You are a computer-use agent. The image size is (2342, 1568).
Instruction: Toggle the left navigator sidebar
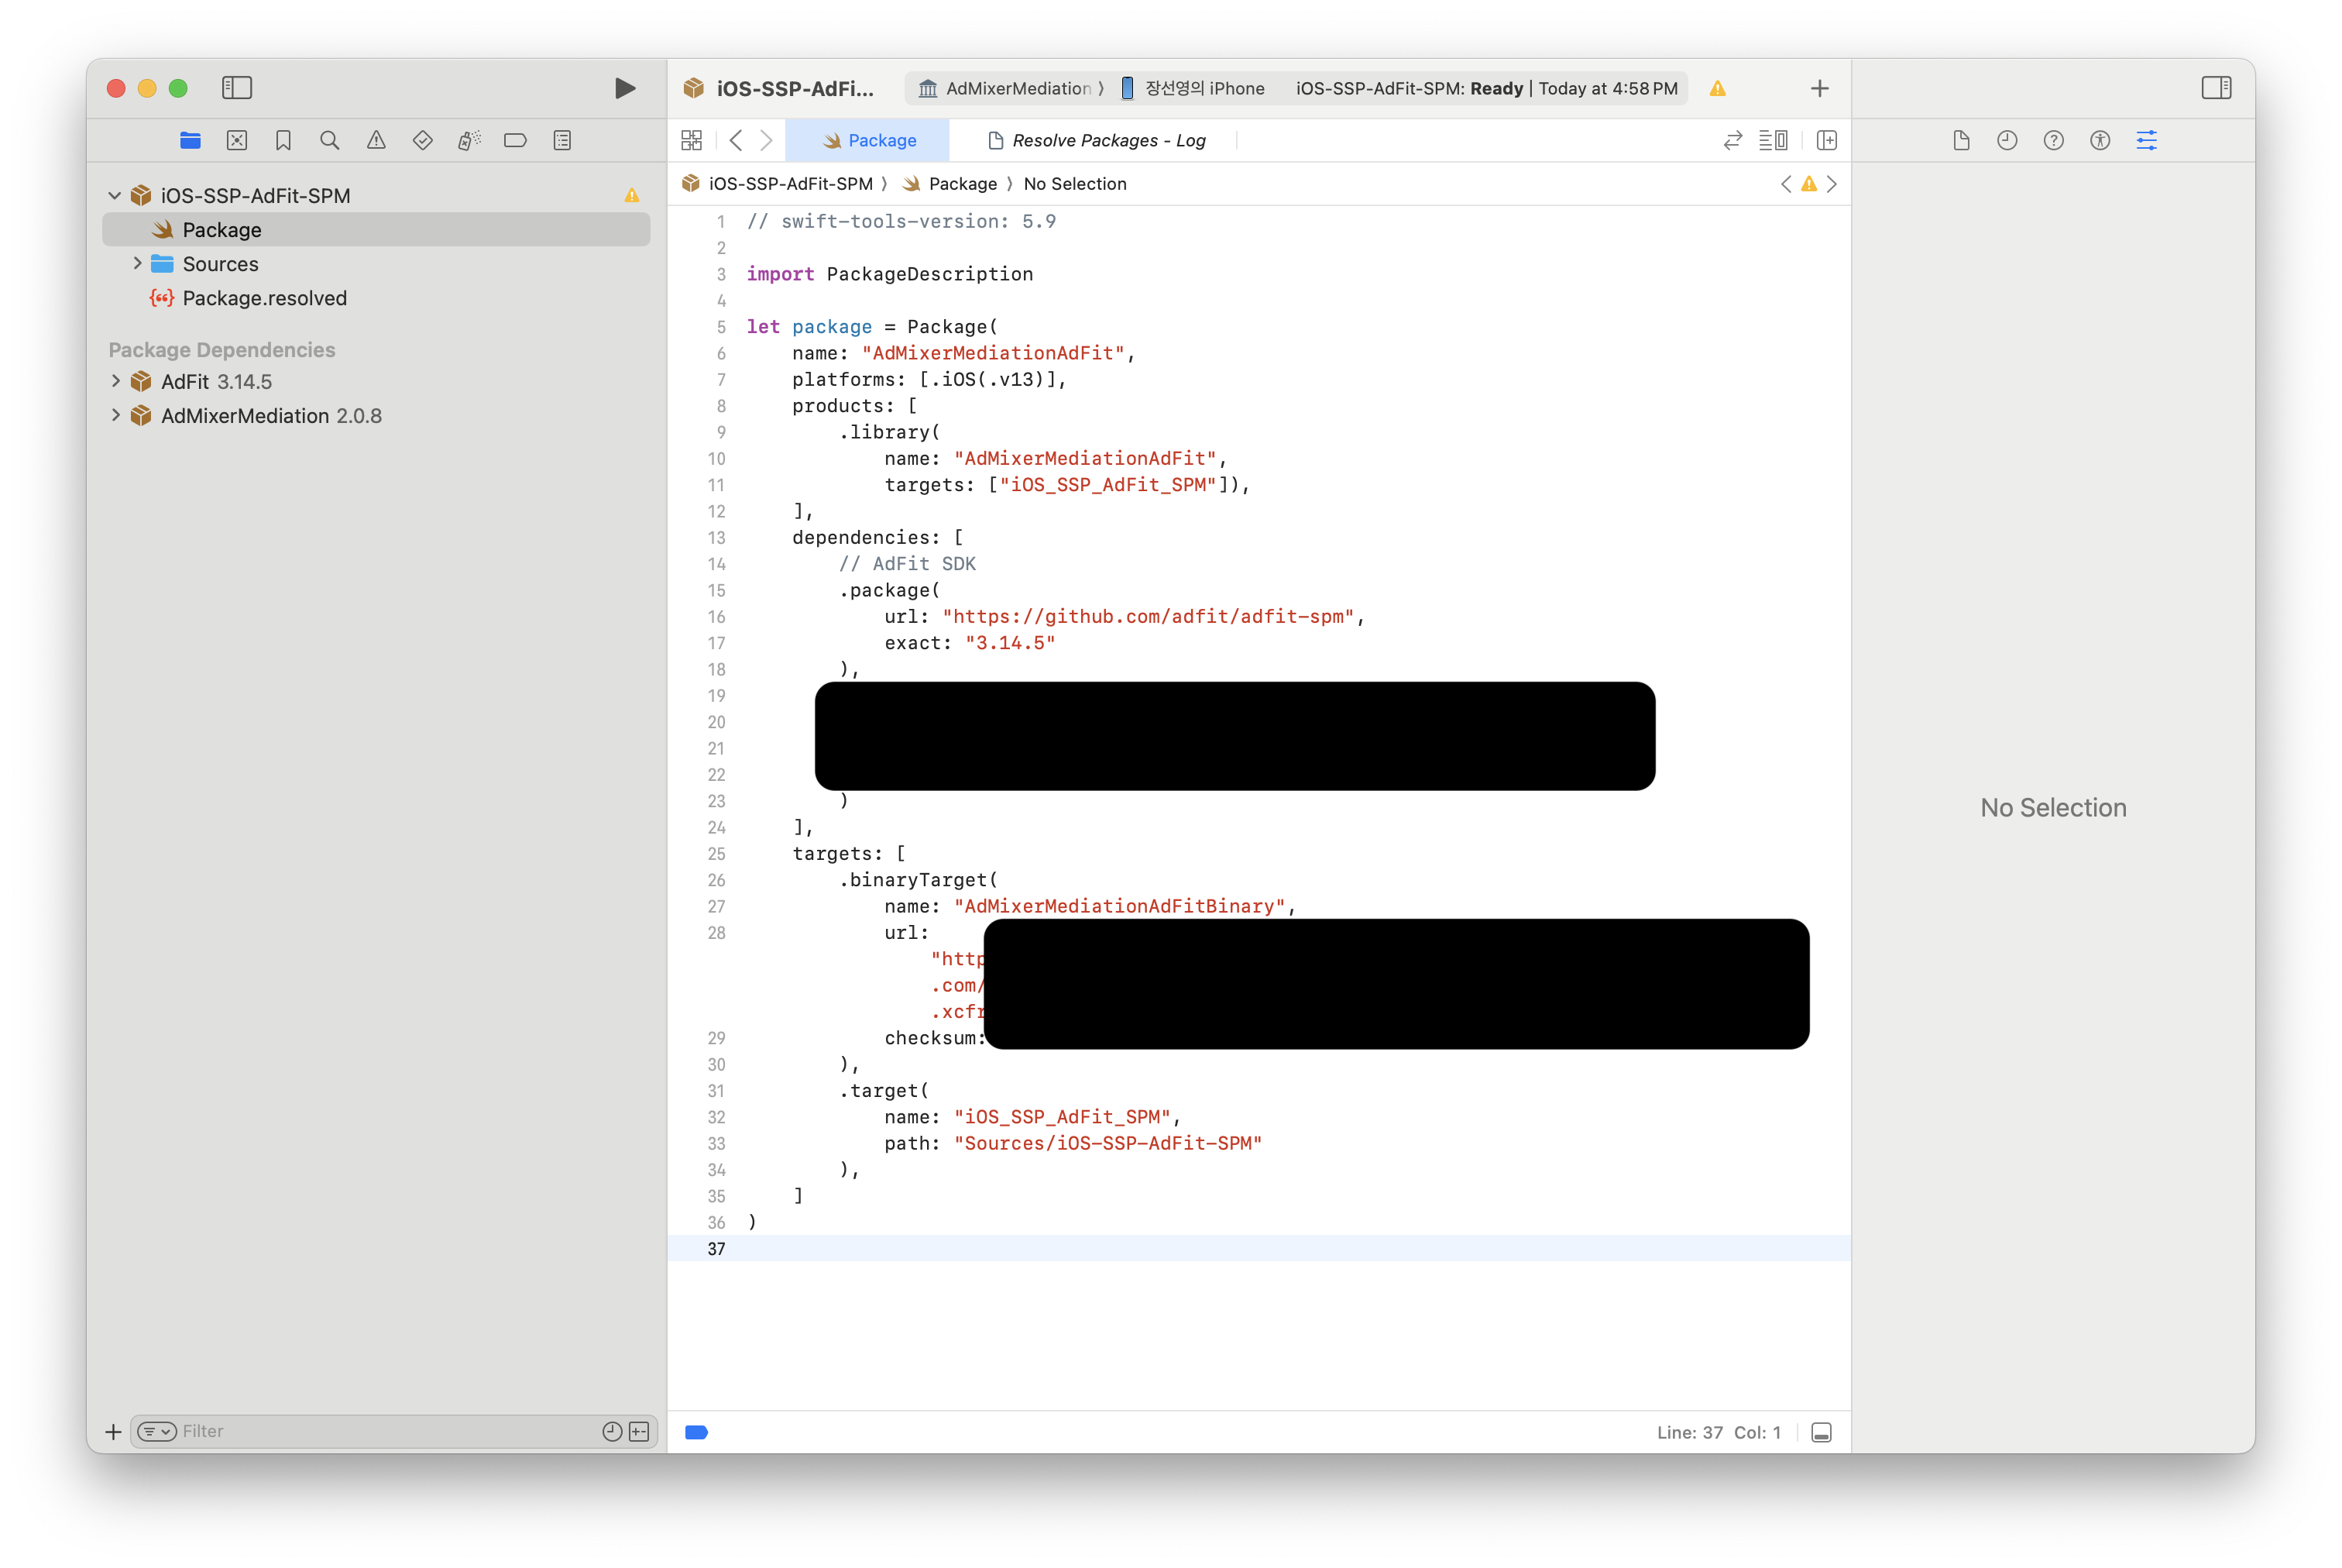[x=237, y=88]
